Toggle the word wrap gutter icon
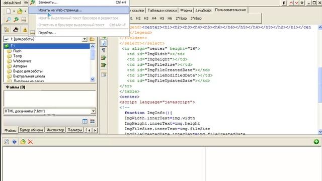The width and height of the screenshot is (322, 181). (104, 43)
